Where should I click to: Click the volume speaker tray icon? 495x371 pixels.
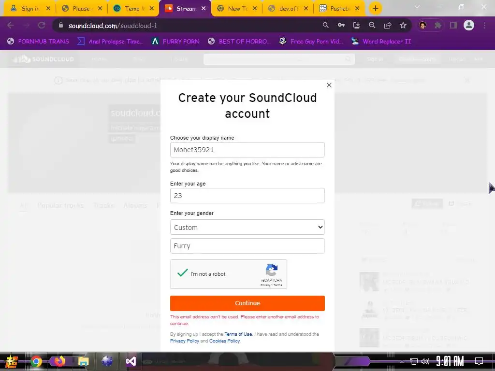pyautogui.click(x=425, y=361)
